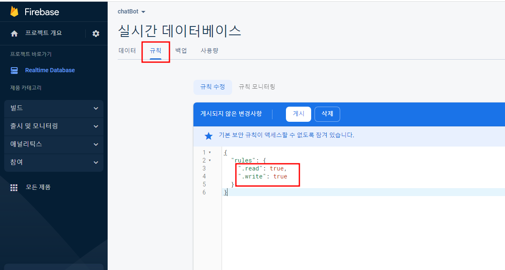This screenshot has height=270, width=505.
Task: Open 모든 제품 in the sidebar
Action: click(x=38, y=187)
